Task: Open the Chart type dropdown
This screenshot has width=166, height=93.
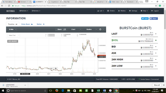Action: 74,29
